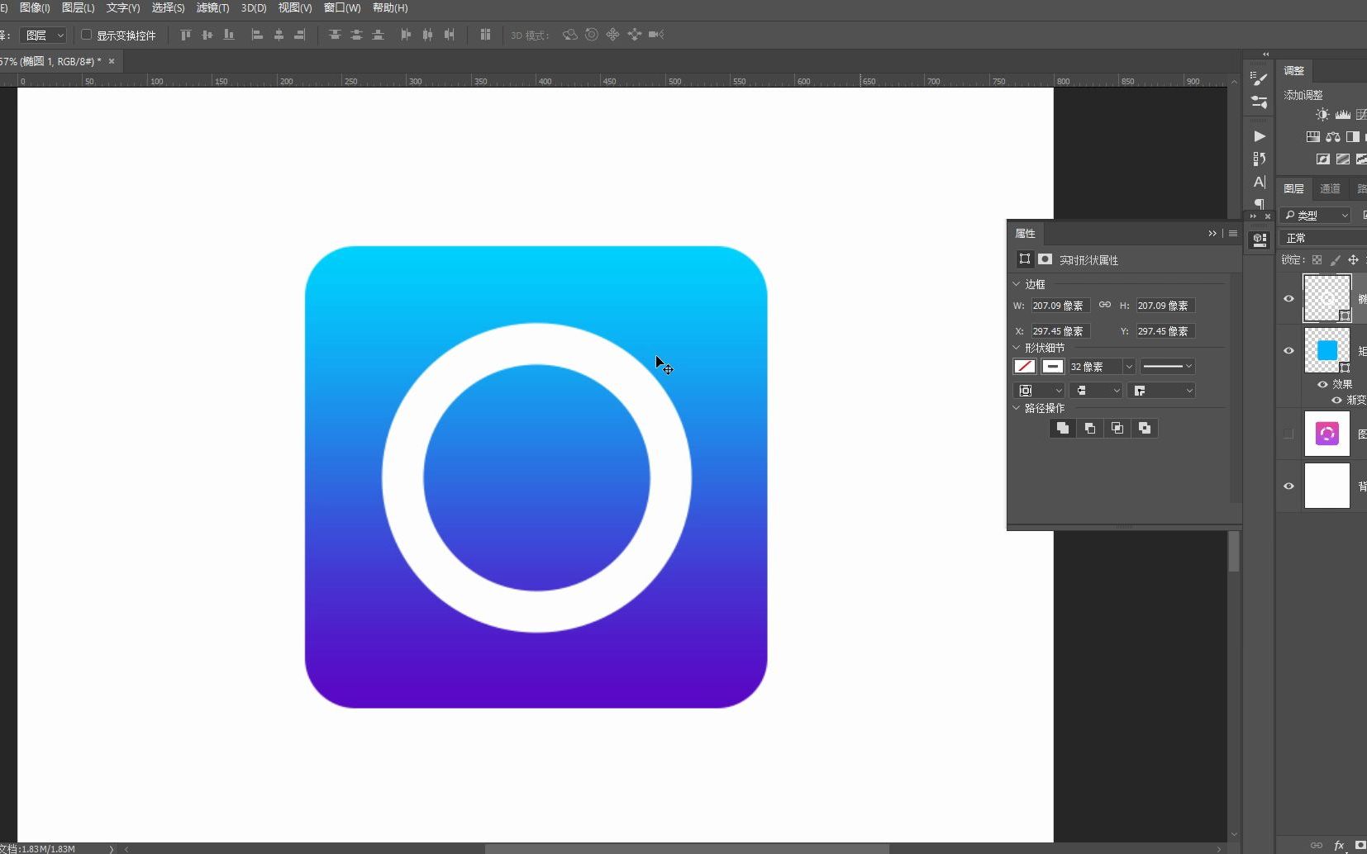Click the distribute vertical centers icon
The image size is (1367, 854).
pos(356,35)
